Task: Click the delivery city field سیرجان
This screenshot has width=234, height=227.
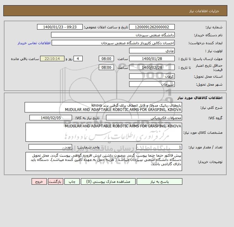Action: (x=152, y=84)
